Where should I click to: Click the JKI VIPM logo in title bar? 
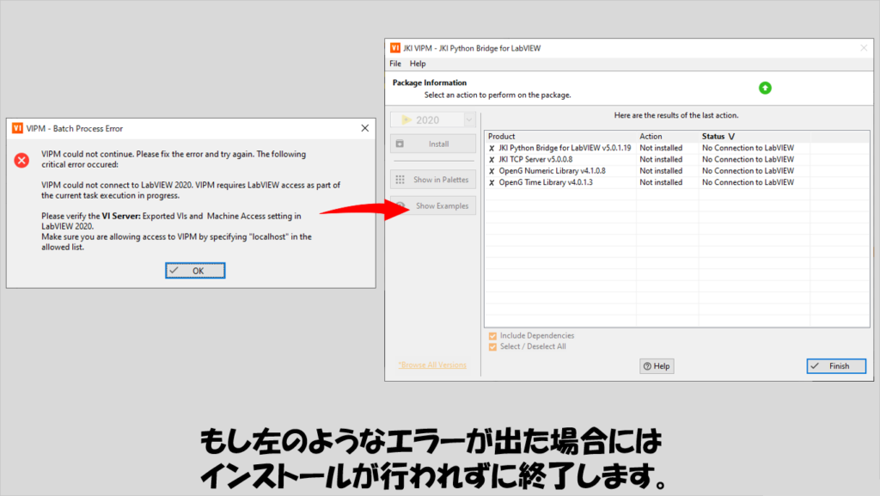(395, 48)
